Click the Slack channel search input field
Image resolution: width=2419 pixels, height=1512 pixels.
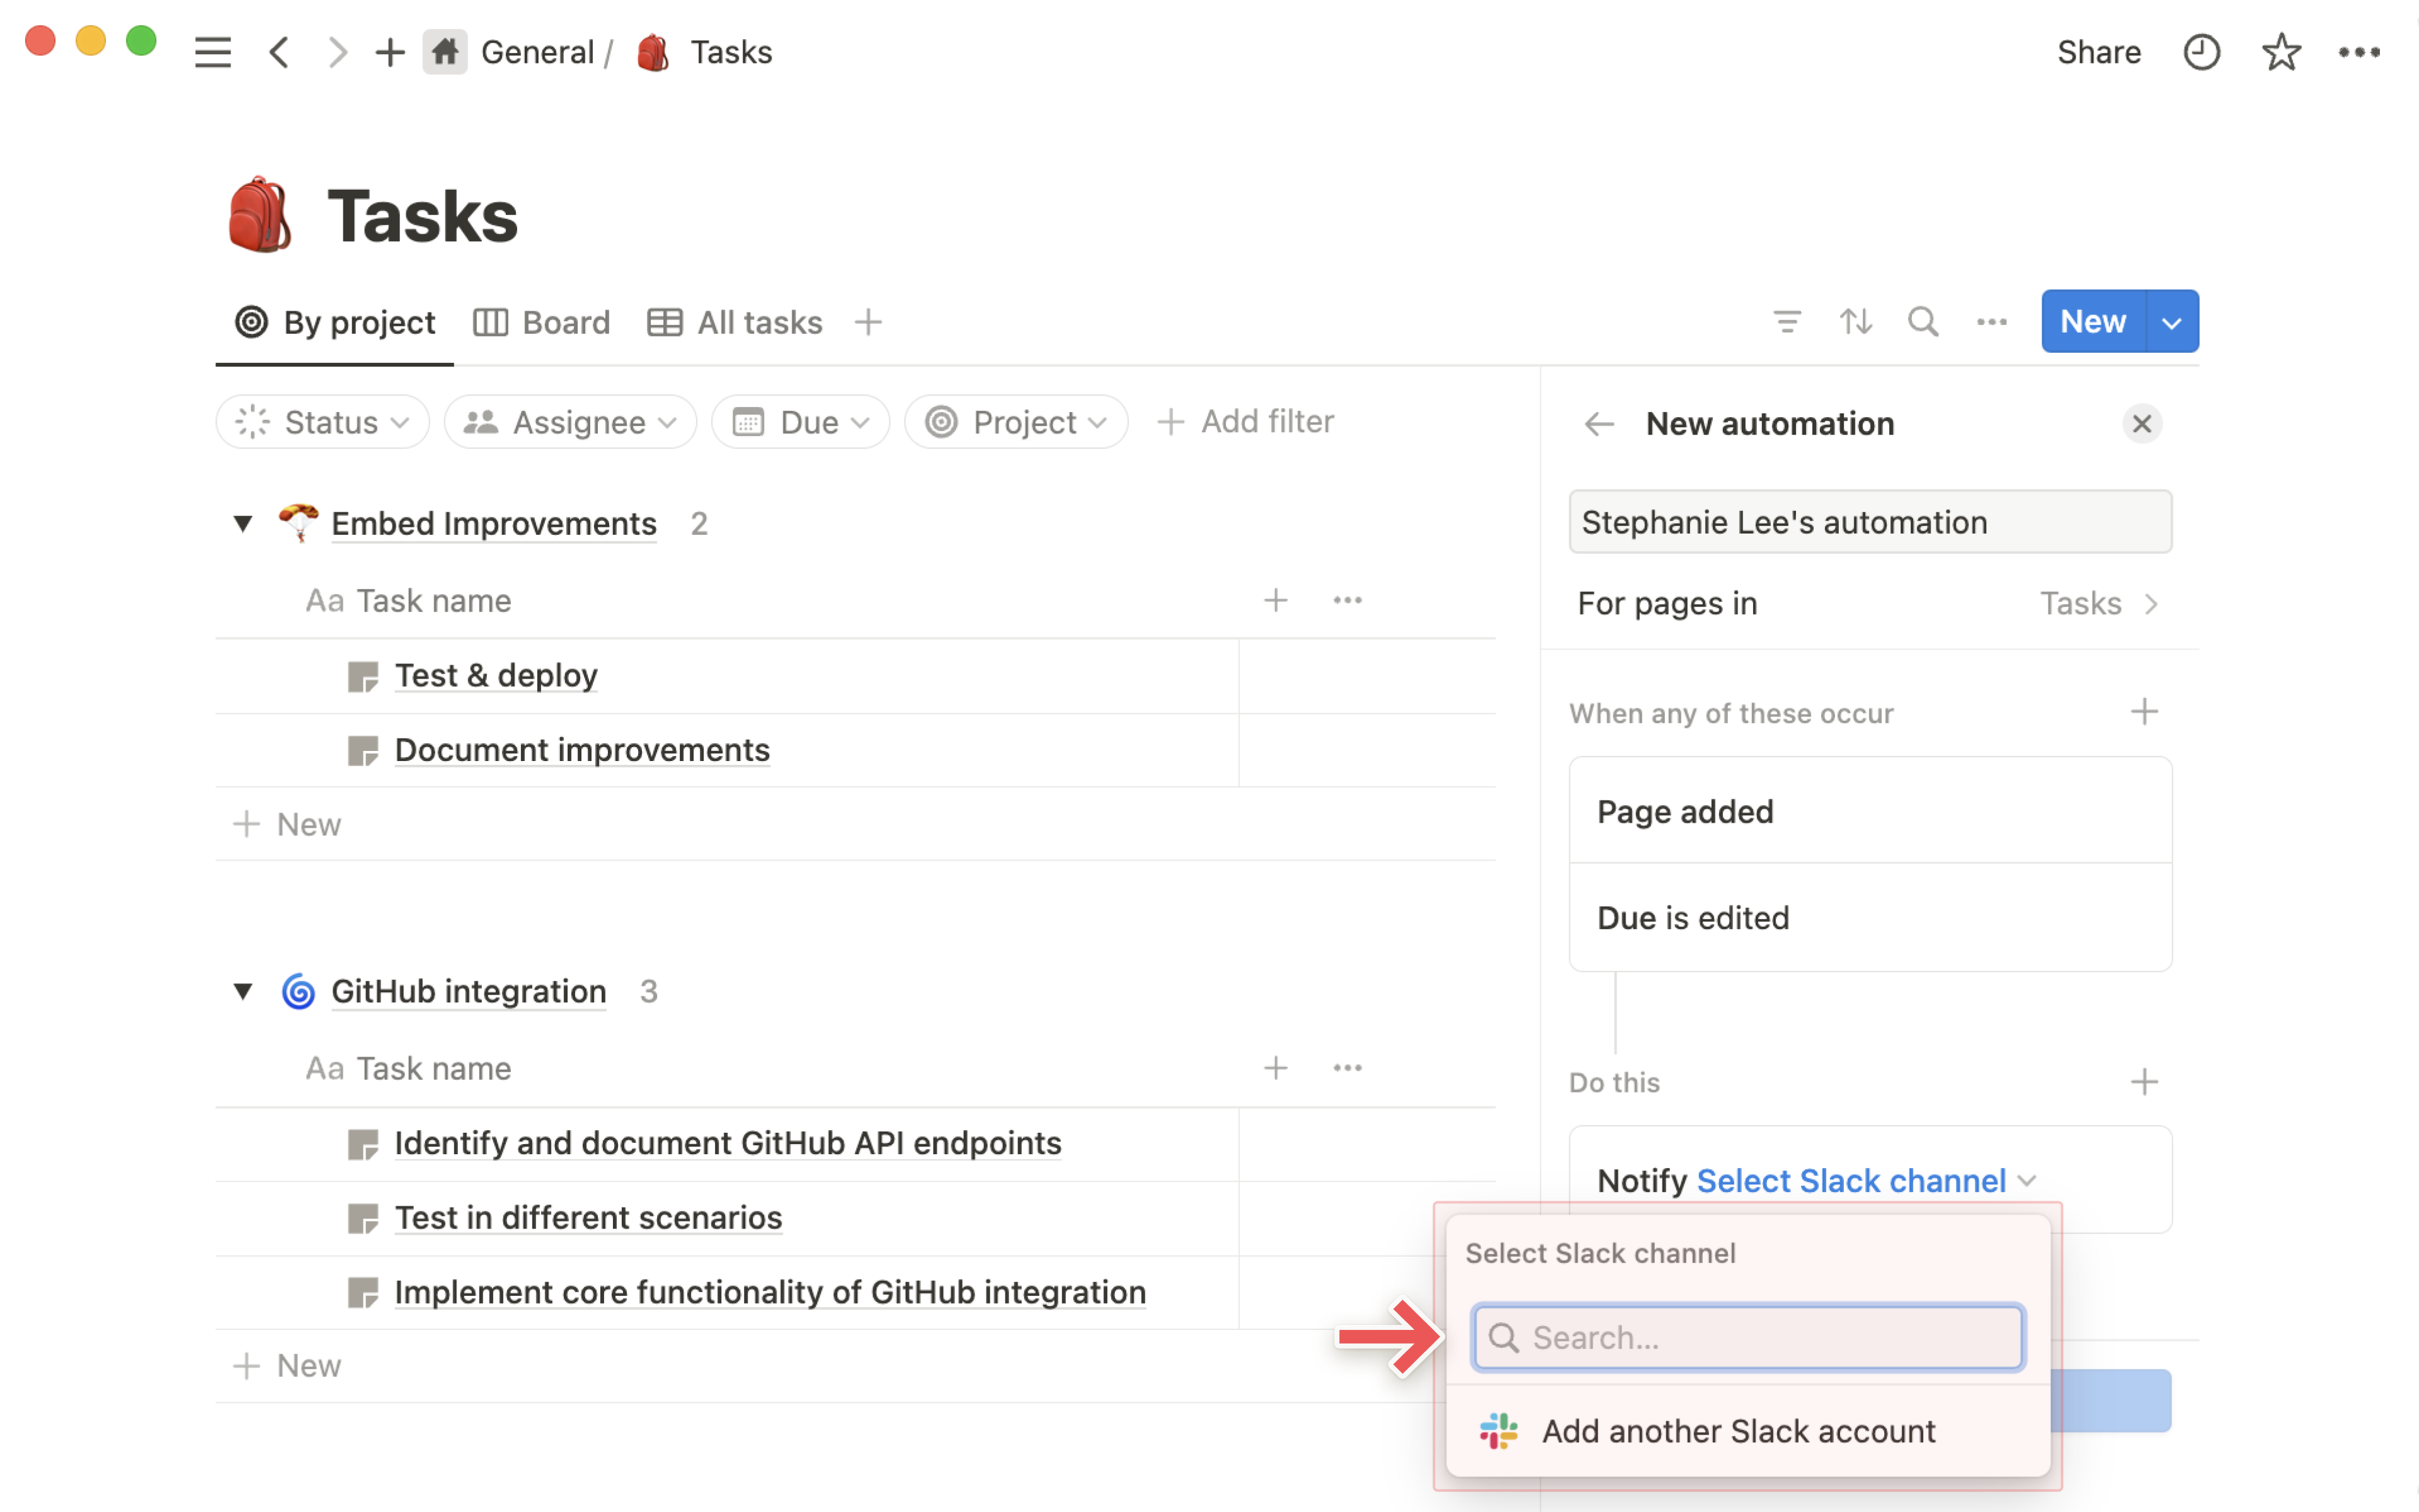1747,1336
